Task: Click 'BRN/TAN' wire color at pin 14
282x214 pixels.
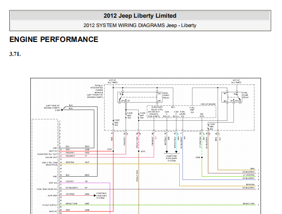Action: pyautogui.click(x=70, y=162)
